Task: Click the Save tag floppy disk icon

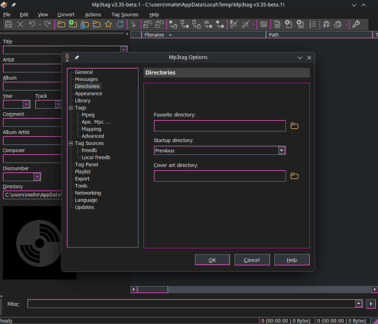Action: click(8, 25)
